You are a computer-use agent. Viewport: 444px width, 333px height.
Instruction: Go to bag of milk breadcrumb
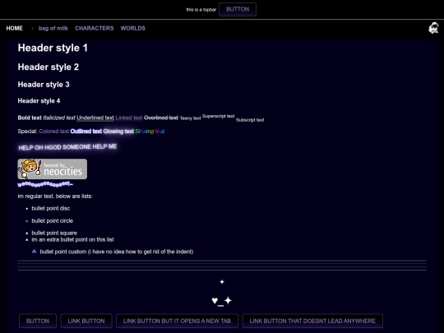pos(53,28)
